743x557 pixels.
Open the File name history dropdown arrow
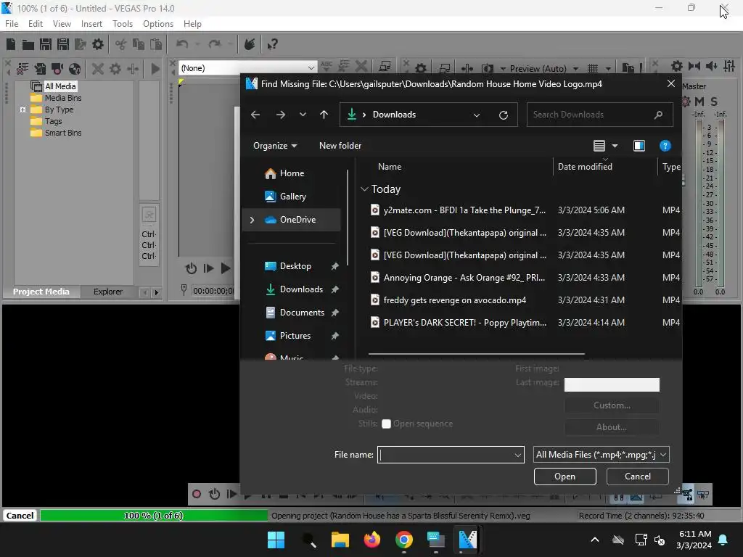[517, 455]
